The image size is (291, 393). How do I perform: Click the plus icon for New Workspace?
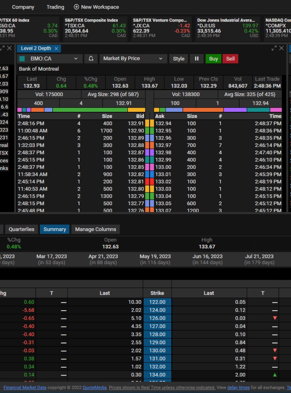point(77,7)
